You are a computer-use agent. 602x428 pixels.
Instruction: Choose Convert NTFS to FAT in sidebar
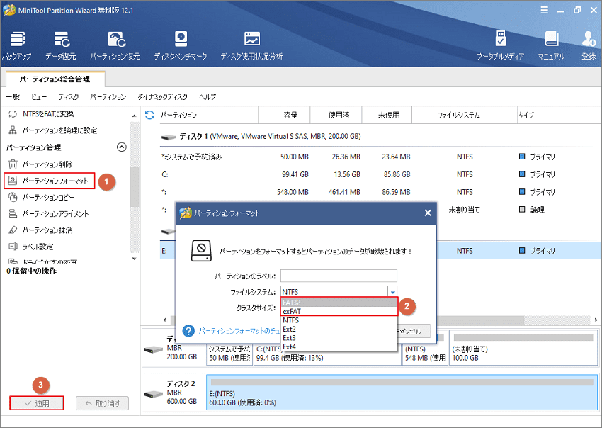click(48, 114)
